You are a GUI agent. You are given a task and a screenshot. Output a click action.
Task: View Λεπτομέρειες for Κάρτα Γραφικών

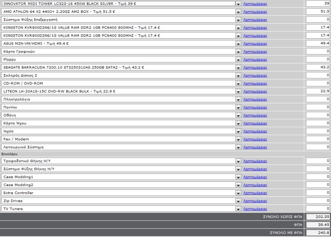tap(255, 52)
